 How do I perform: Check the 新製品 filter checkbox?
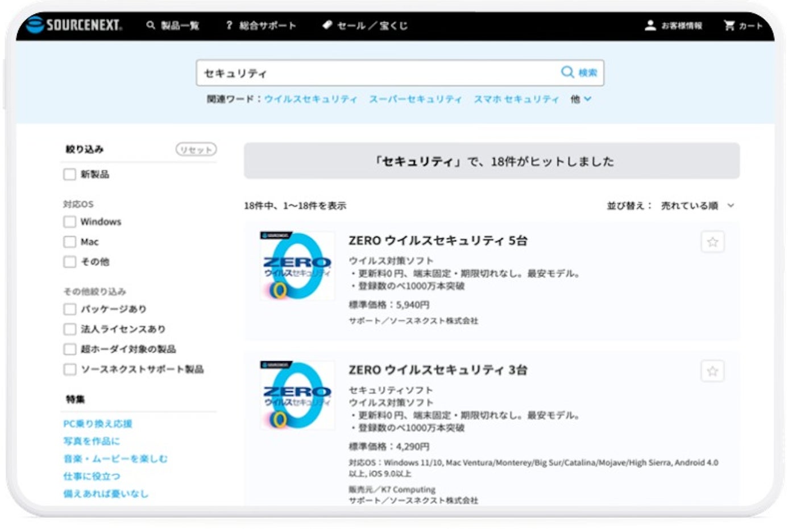click(69, 174)
